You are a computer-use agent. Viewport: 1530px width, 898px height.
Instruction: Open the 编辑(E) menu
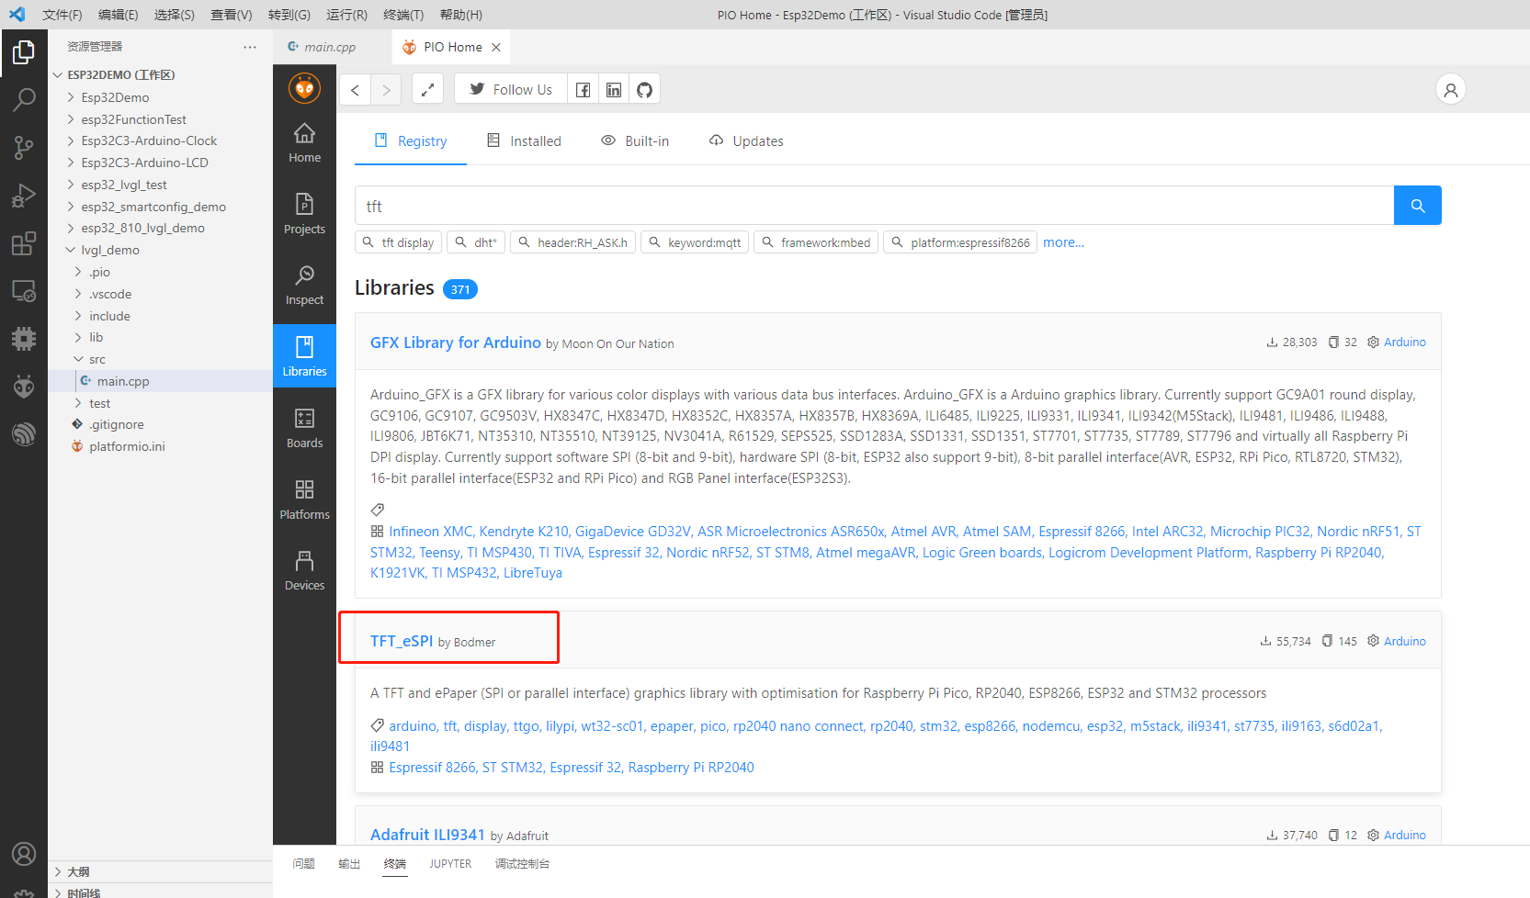click(x=119, y=15)
